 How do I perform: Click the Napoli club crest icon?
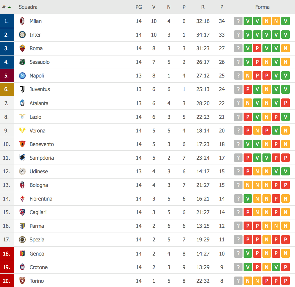22,75
